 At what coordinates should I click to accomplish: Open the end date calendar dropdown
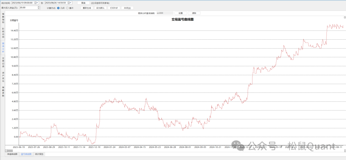pos(70,3)
